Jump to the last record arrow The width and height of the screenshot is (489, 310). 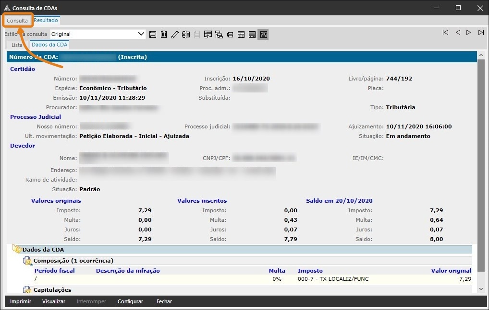pos(481,33)
